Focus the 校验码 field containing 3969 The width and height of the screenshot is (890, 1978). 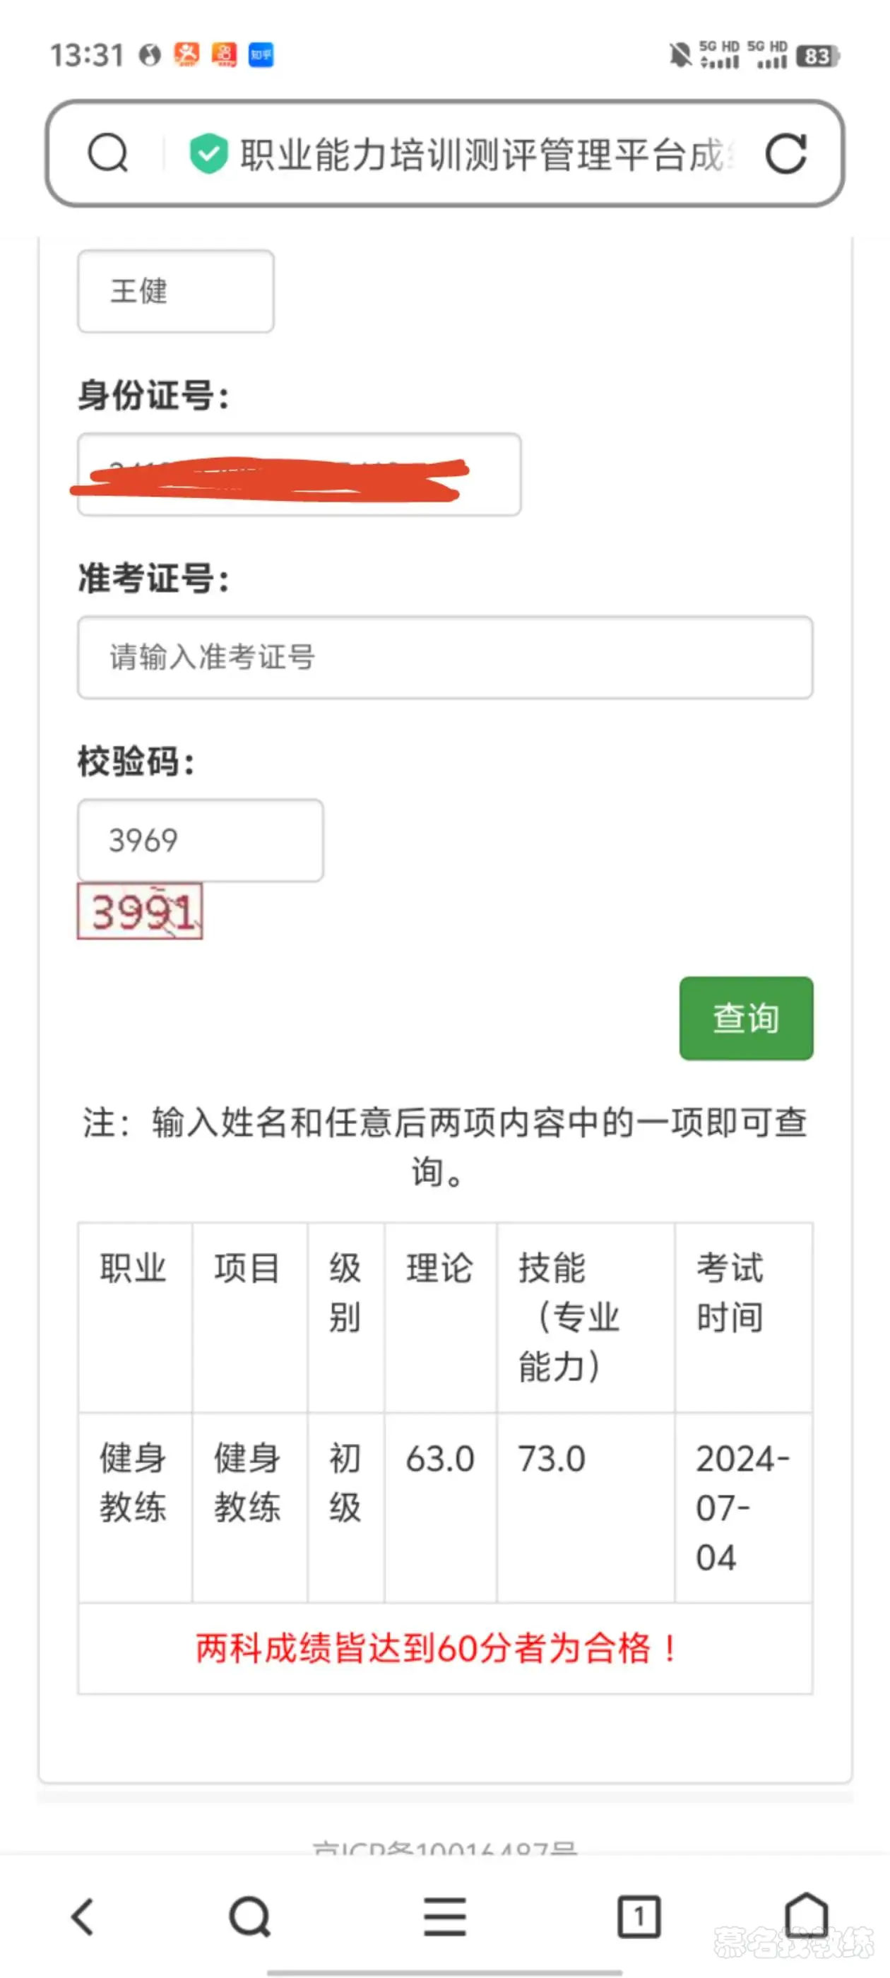point(200,840)
